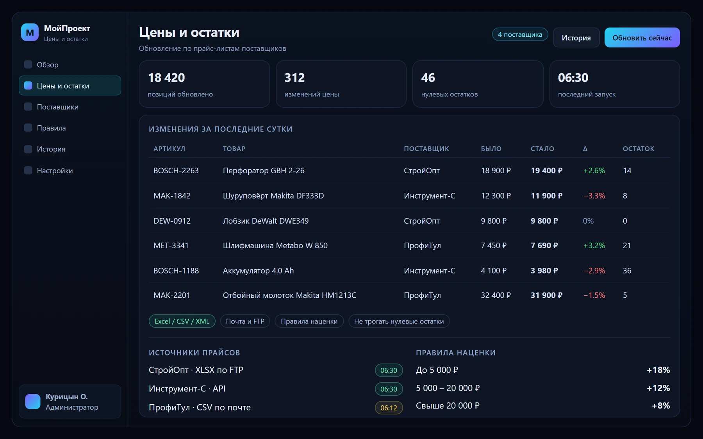Click the Свыше 20 000 ₽ rule
The image size is (703, 439).
(x=448, y=405)
